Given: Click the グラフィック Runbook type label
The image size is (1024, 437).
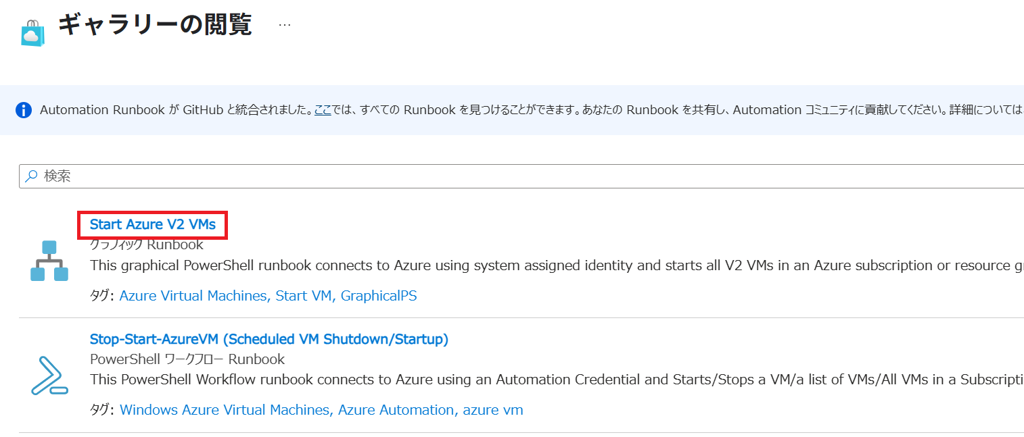Looking at the screenshot, I should click(x=147, y=245).
